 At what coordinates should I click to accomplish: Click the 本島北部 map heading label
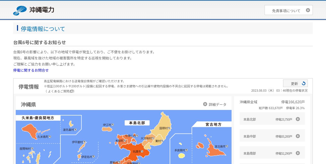point(137,123)
